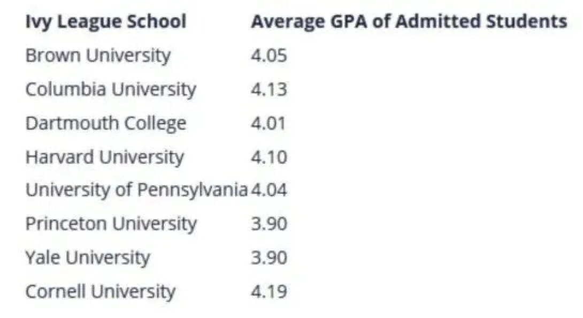Click the Columbia University name
The image size is (583, 318).
[x=111, y=89]
